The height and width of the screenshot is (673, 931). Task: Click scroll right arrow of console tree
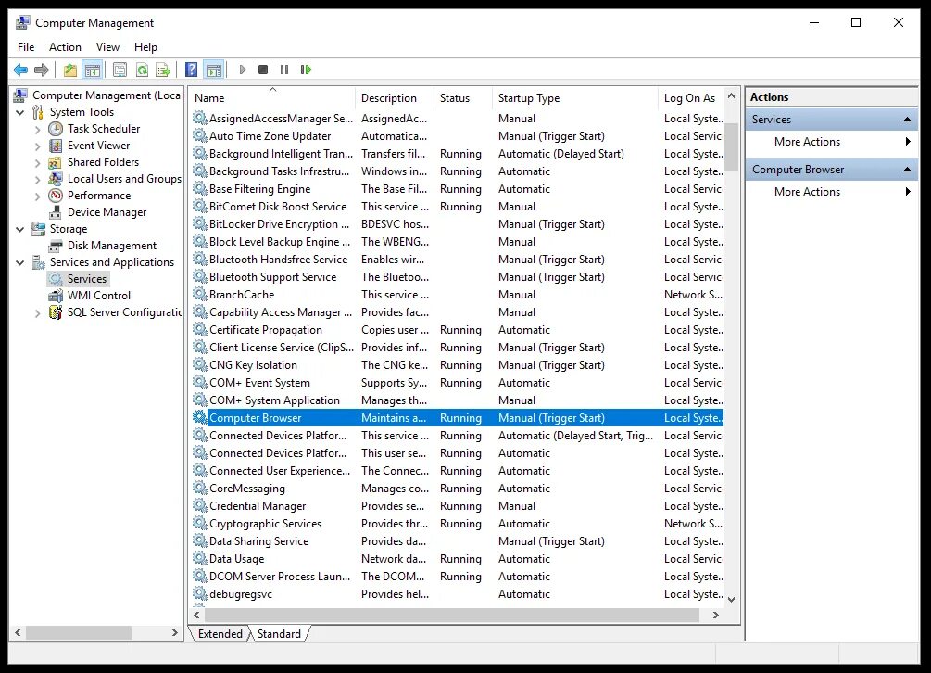pyautogui.click(x=174, y=632)
